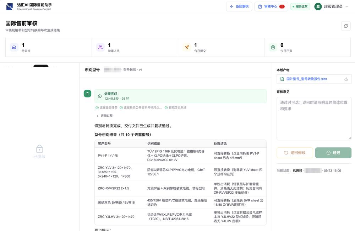Click the 今日已审 count 0
Viewport: 355px width, 231px height.
[282, 45]
